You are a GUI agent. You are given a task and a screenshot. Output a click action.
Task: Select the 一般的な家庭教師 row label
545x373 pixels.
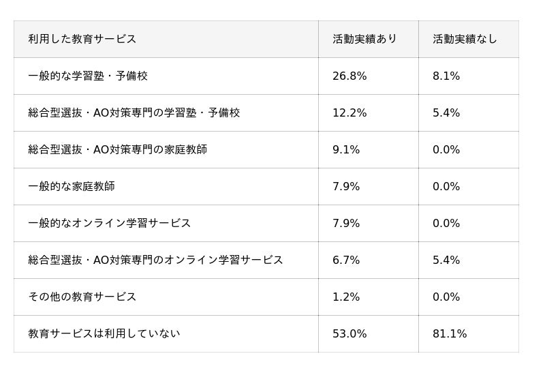[x=72, y=187]
